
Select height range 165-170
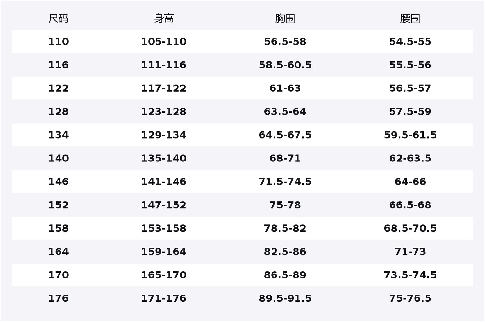click(164, 275)
